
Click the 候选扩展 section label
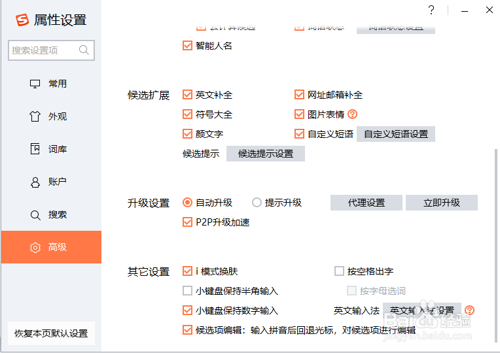[149, 95]
